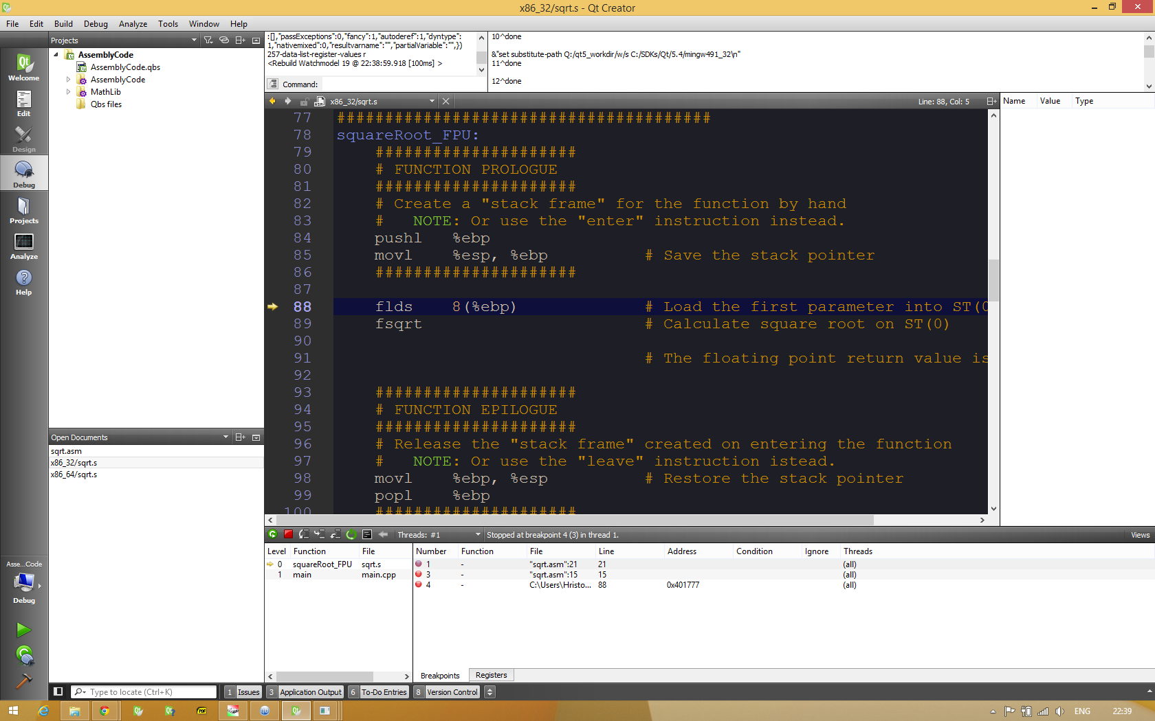
Task: Click the Step Over debug icon
Action: coord(304,534)
